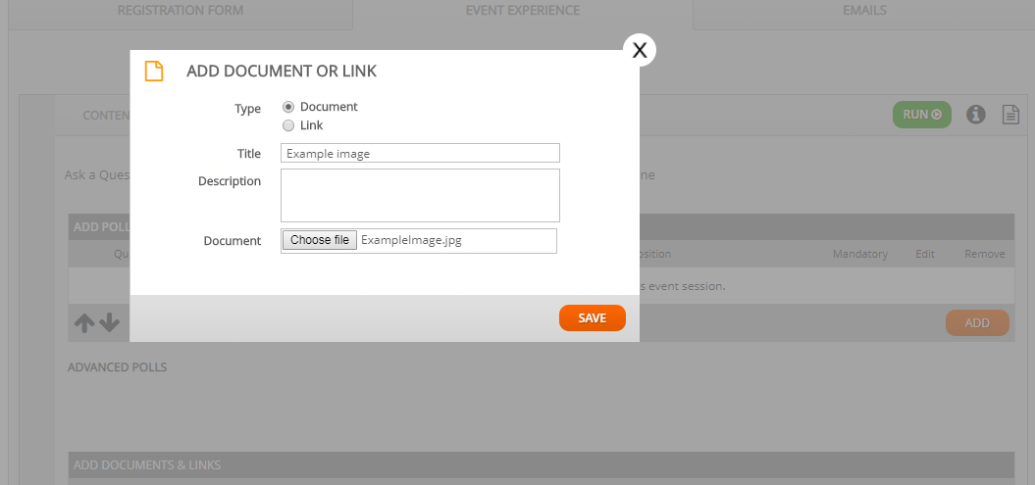This screenshot has width=1035, height=485.
Task: Click the ExampleImage.jpg file name text
Action: click(411, 240)
